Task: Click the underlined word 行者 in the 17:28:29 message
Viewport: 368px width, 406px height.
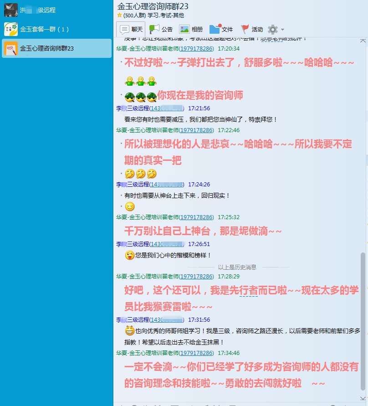Action: [x=249, y=290]
